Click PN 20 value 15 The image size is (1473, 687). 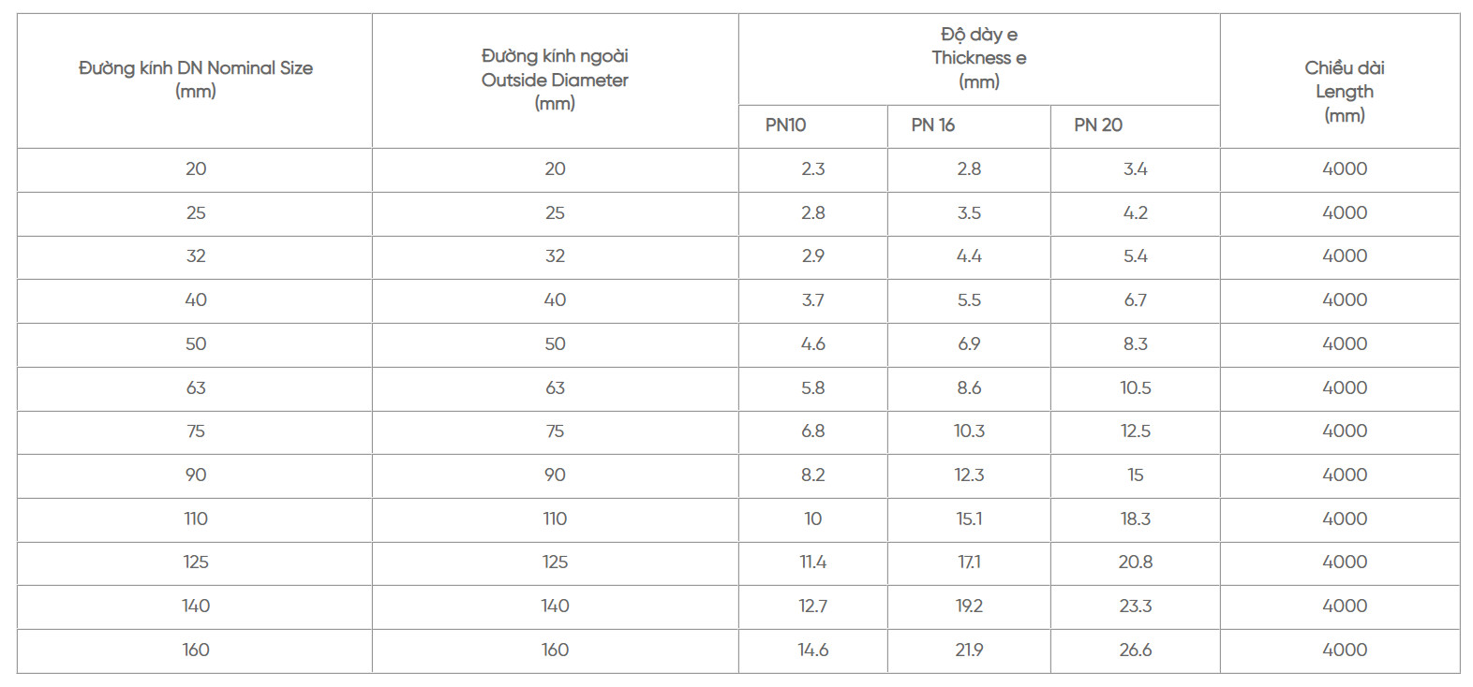(1135, 475)
